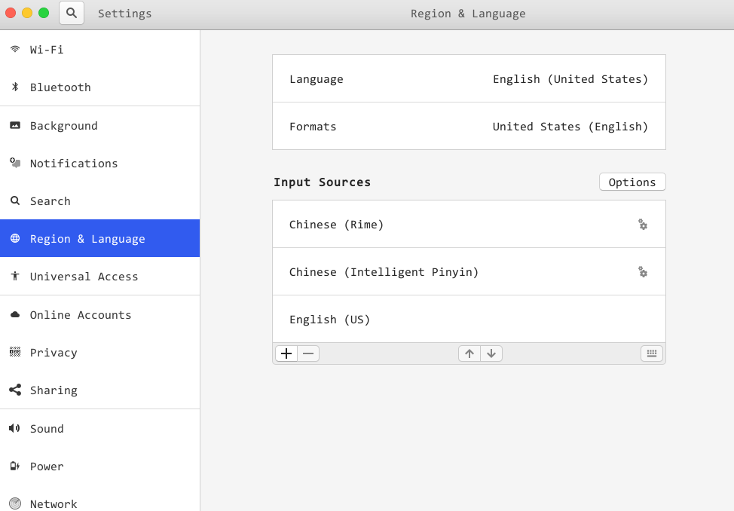The image size is (734, 511).
Task: Open preferences gear for Chinese (Intelligent Pinyin)
Action: (x=643, y=271)
